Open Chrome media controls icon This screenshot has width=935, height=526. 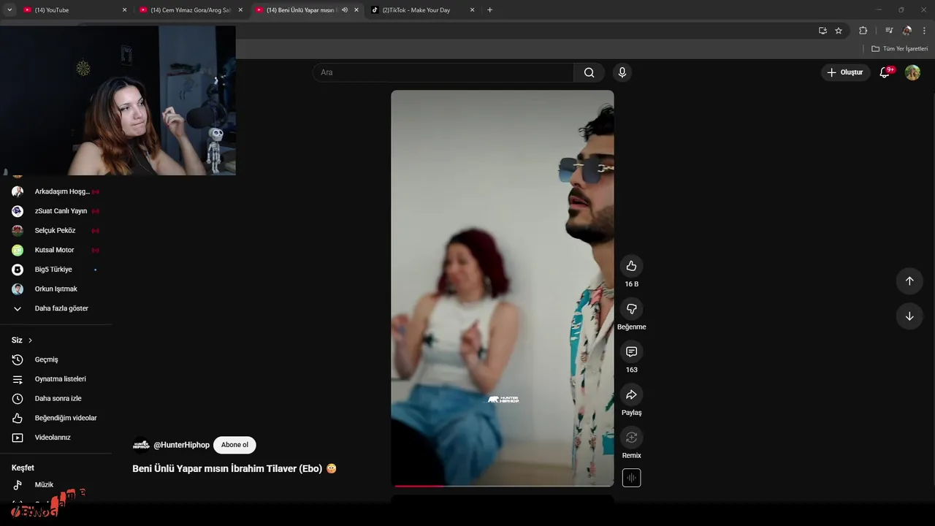[x=889, y=31]
